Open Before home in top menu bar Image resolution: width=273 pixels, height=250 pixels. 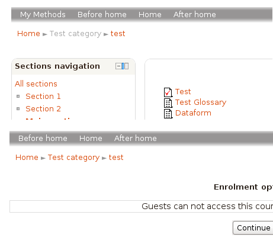102,15
